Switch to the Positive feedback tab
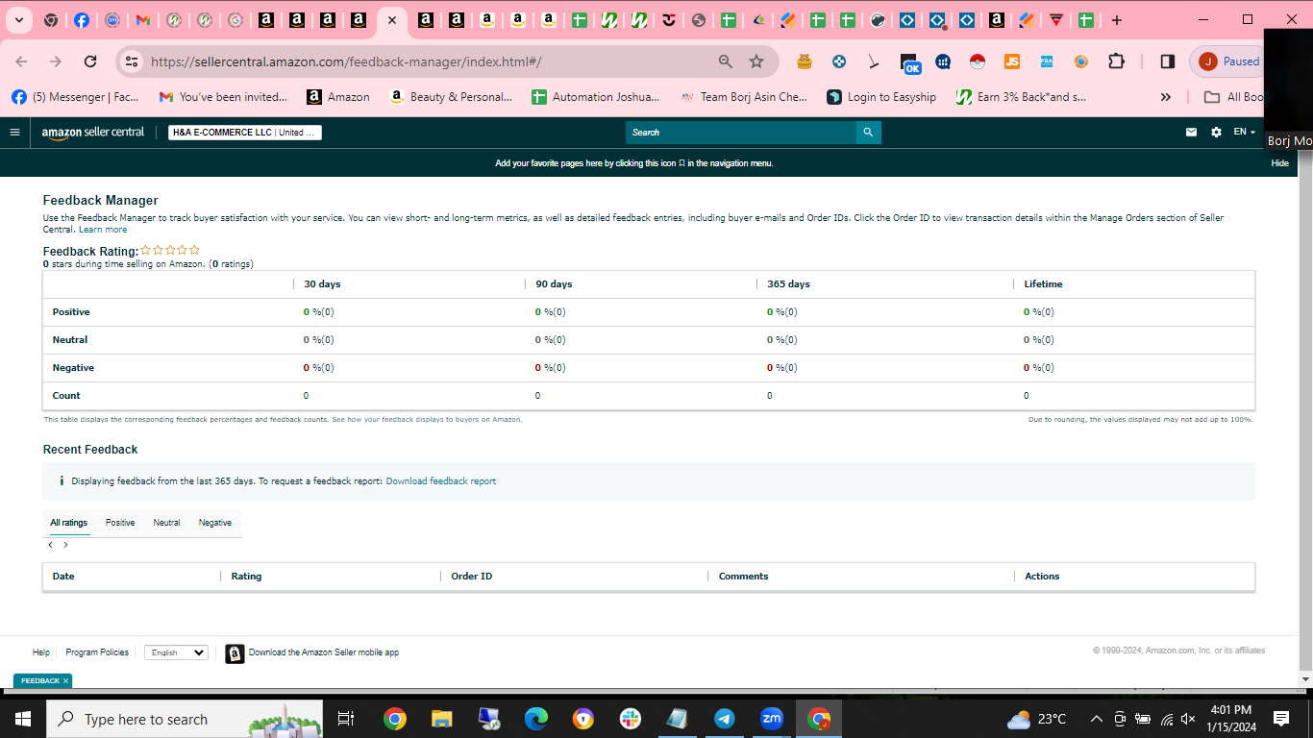This screenshot has height=738, width=1313. [120, 523]
